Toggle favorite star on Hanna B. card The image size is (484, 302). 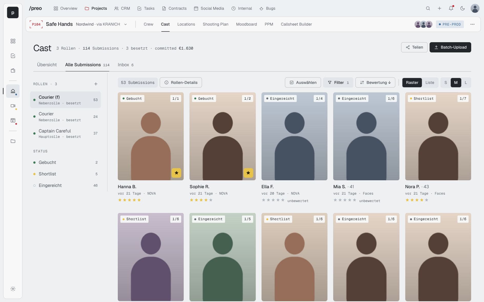click(176, 173)
